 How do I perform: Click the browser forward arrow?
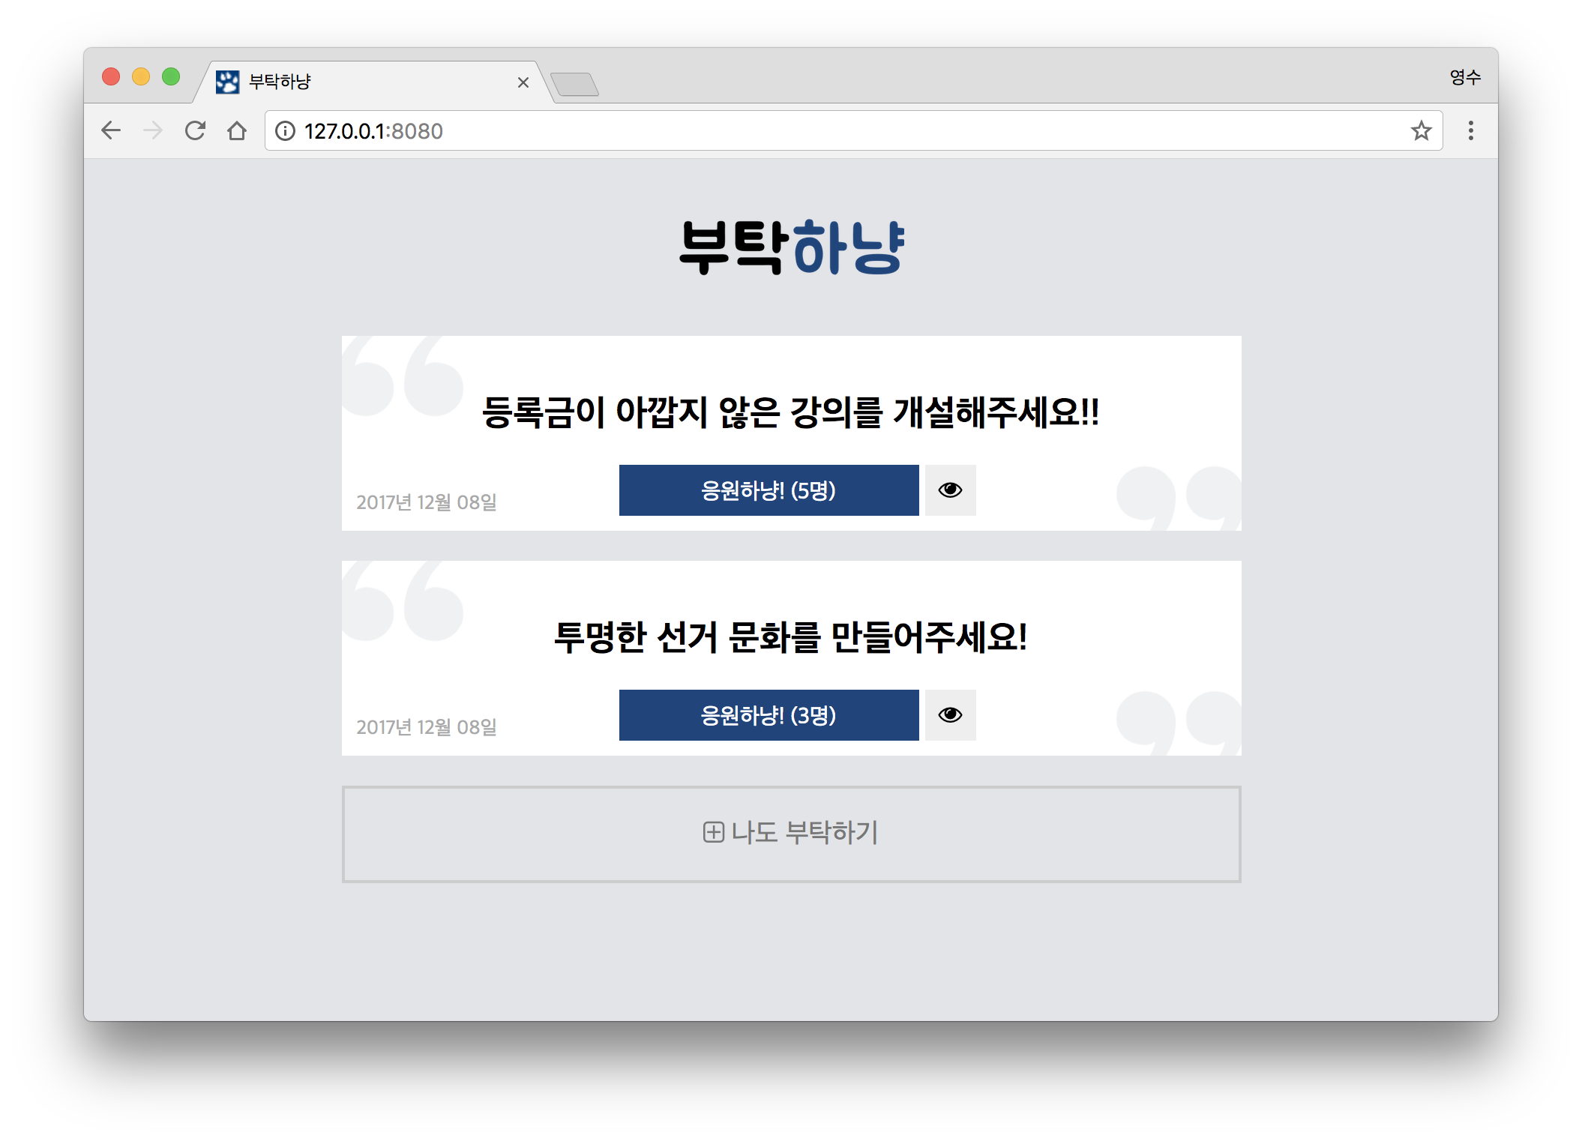tap(153, 130)
